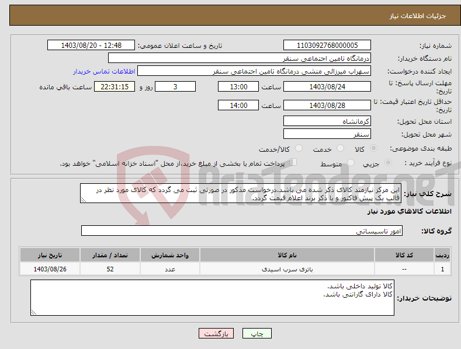
Task: Click the validity time field 14:00
Action: pyautogui.click(x=238, y=105)
